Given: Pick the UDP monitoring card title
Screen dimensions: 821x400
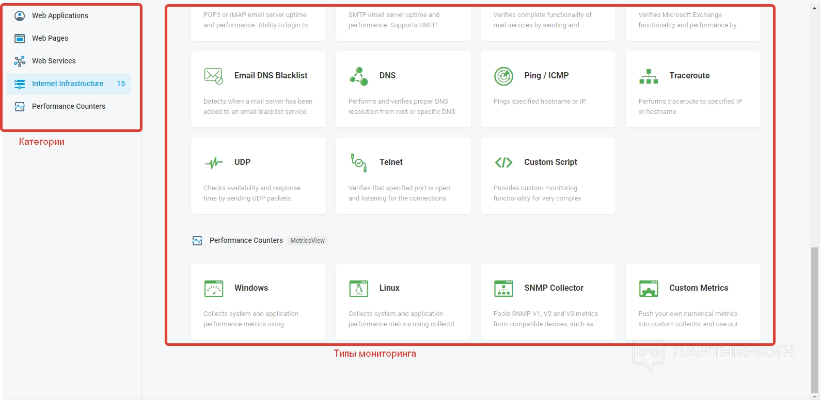Looking at the screenshot, I should pos(242,162).
